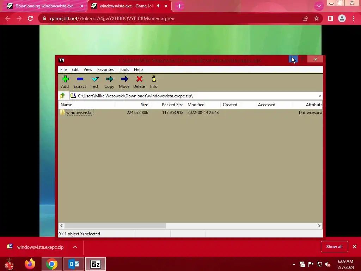Sort list by Packed Size column
Screen dimensions: 361x271
(167, 104)
